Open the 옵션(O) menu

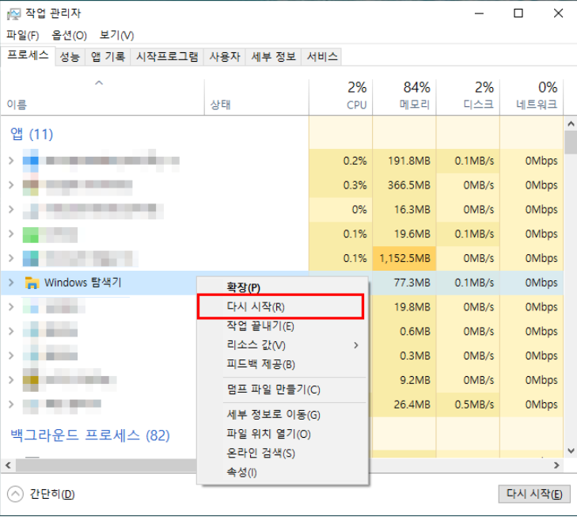point(69,36)
